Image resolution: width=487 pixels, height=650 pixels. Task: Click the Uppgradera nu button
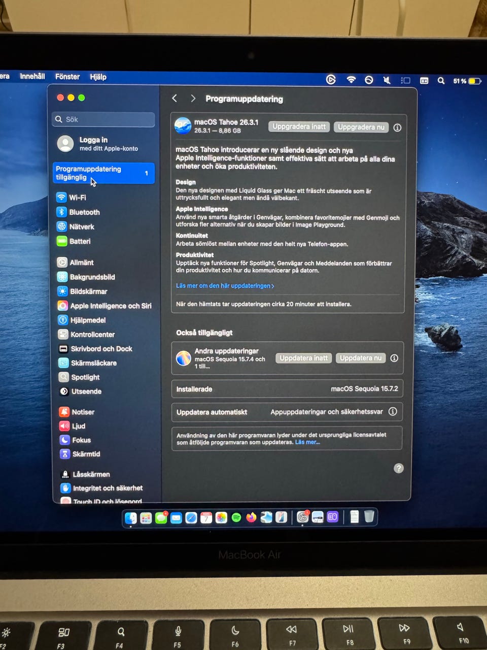(361, 127)
